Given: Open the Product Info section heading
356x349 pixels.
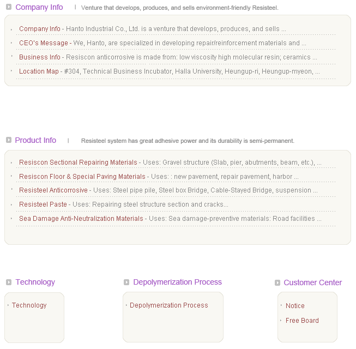Looking at the screenshot, I should click(35, 140).
